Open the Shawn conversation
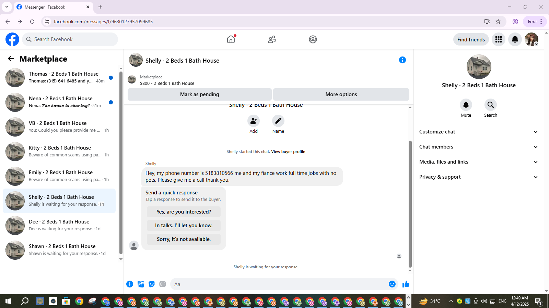 tap(59, 250)
